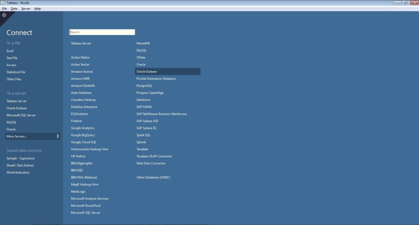Image resolution: width=419 pixels, height=225 pixels.
Task: Select Tableau Server in left sidebar
Action: click(16, 101)
